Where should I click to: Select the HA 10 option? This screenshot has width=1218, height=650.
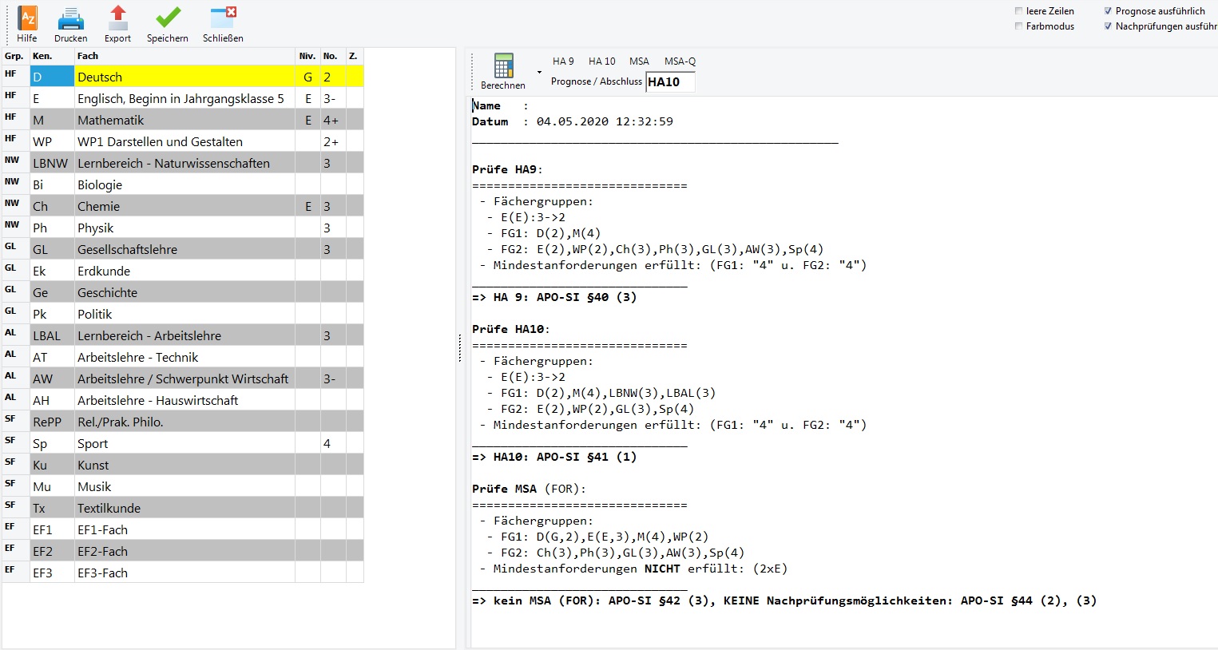pos(602,61)
